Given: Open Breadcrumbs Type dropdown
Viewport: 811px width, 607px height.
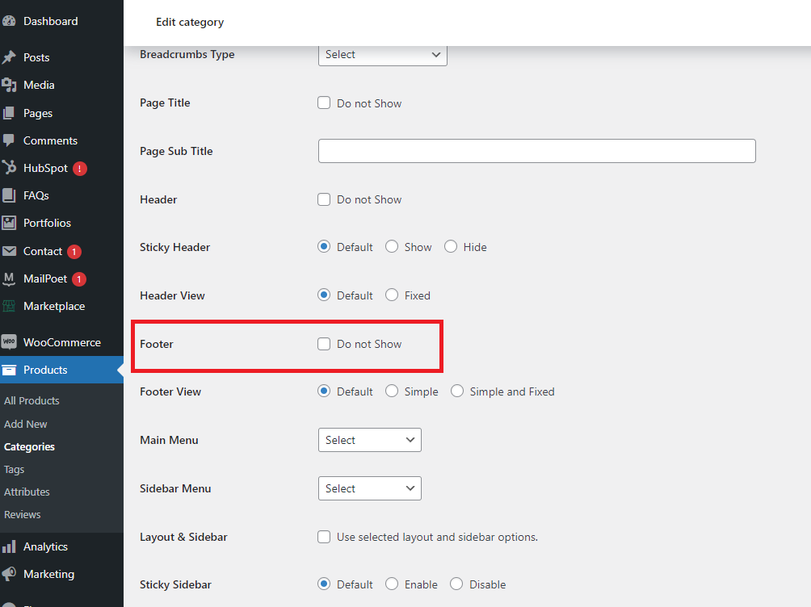Looking at the screenshot, I should point(383,55).
